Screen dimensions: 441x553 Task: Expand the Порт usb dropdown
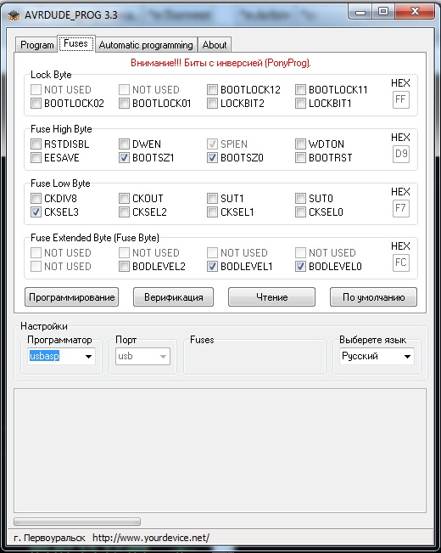pos(142,356)
